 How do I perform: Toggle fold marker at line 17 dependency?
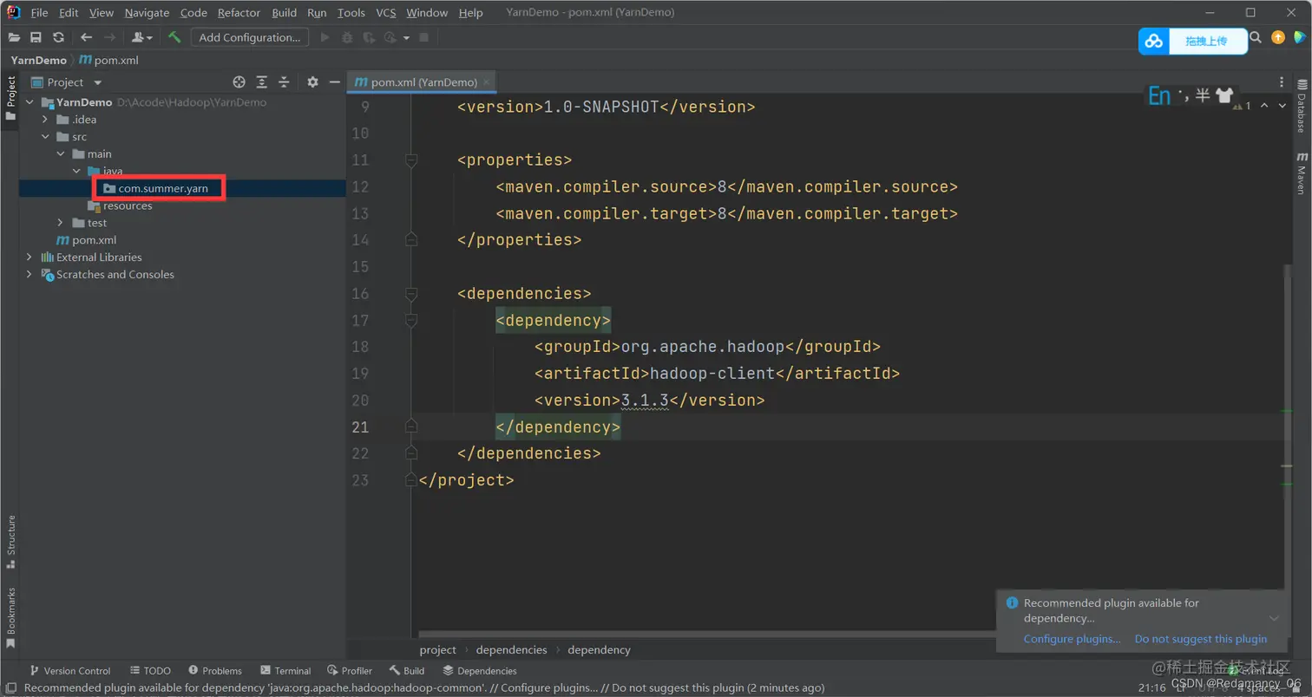(411, 321)
